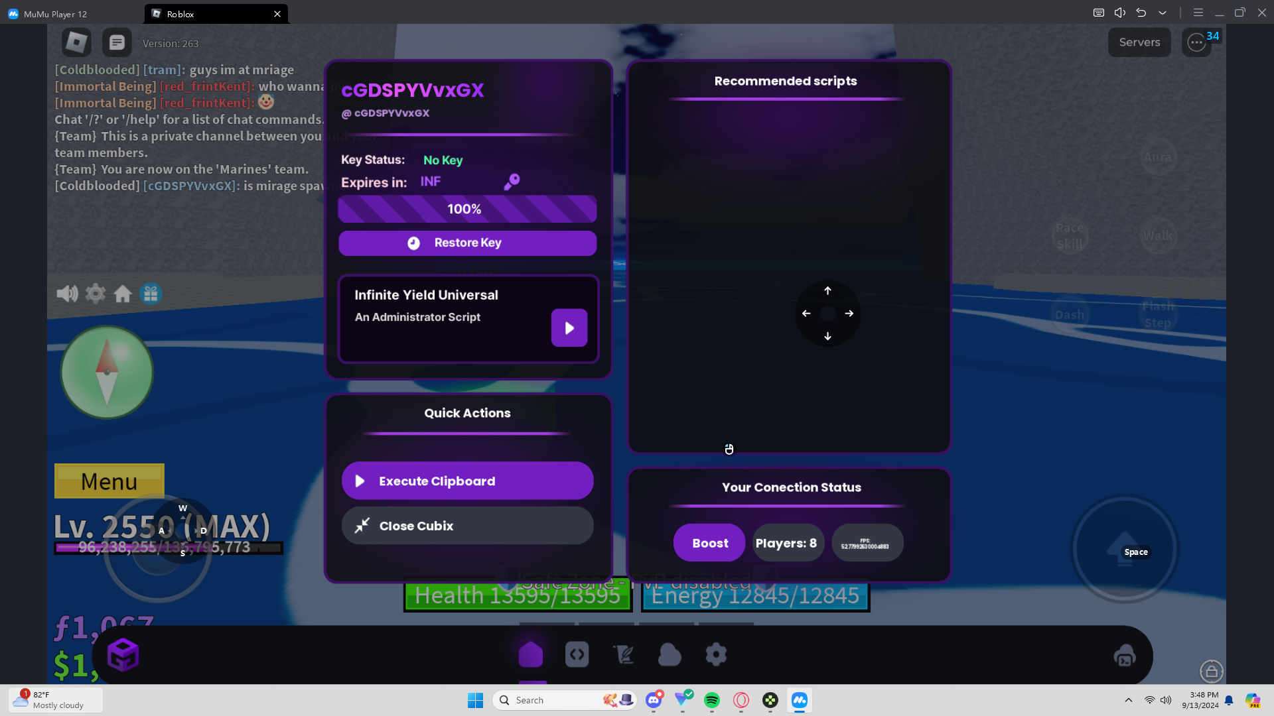Open the notification bell in the taskbar
Viewport: 1274px width, 716px height.
1230,700
